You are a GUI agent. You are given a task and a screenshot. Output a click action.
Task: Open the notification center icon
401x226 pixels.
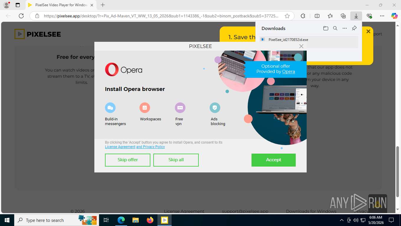pos(391,220)
